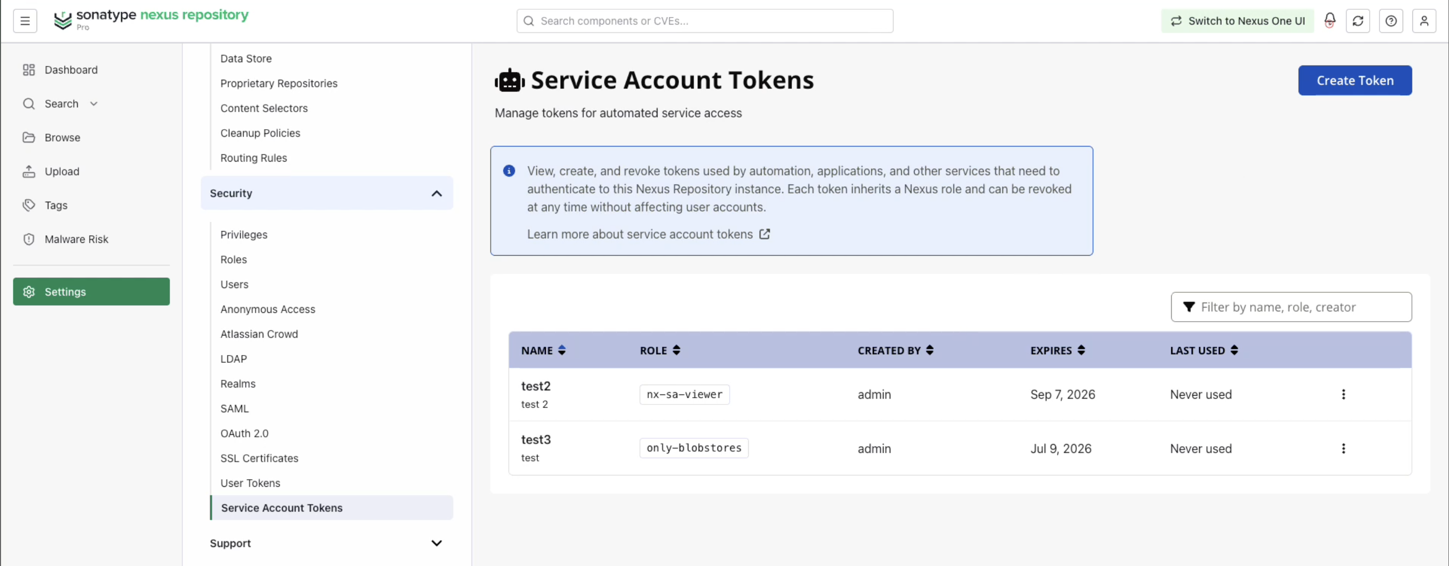
Task: Click the nx-sa-viewer role tag
Action: coord(684,394)
